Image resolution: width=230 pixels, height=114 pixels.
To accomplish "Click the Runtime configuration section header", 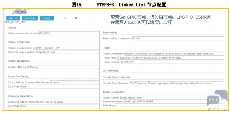I will [x=114, y=92].
